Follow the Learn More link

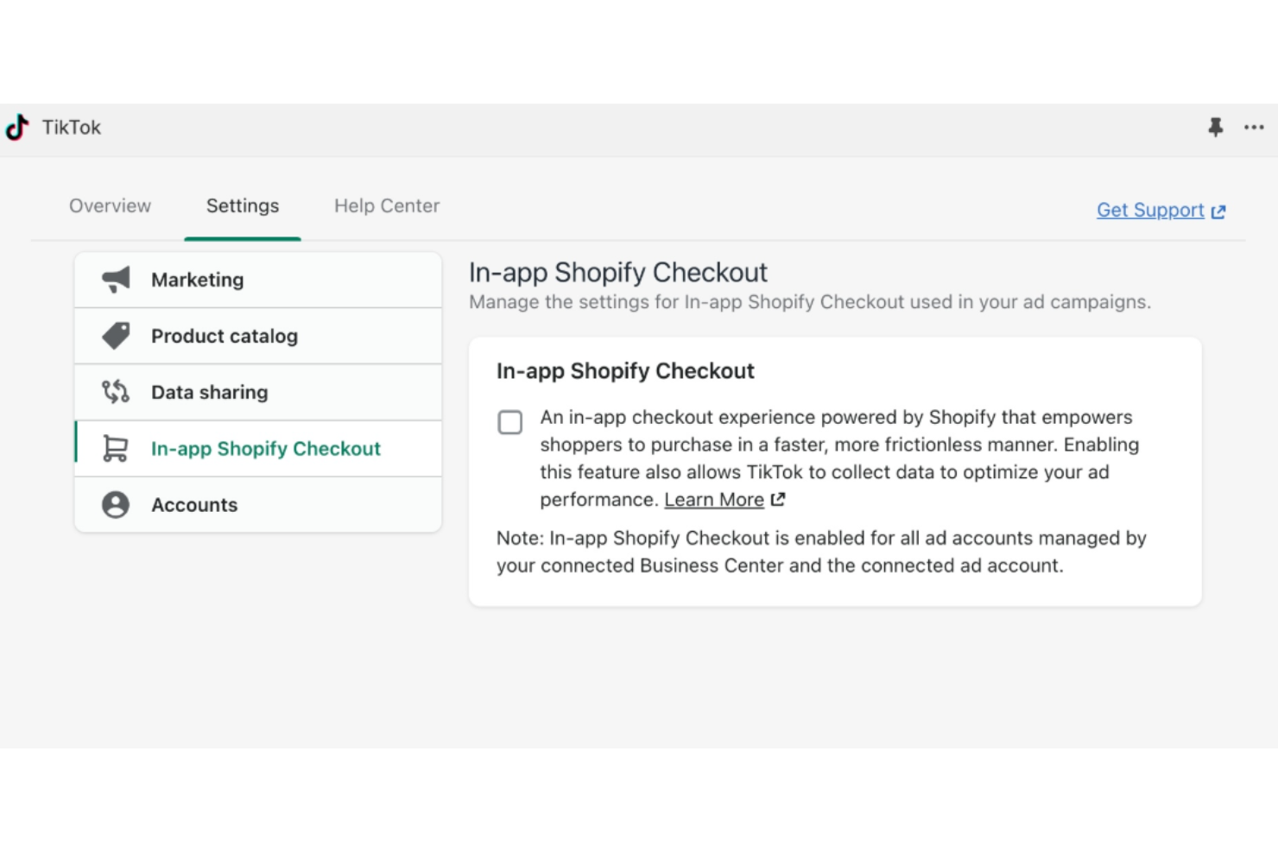(714, 500)
